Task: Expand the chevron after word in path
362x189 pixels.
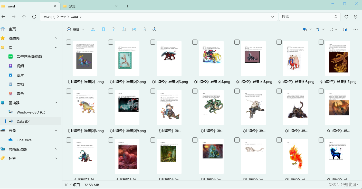Action: coord(81,17)
